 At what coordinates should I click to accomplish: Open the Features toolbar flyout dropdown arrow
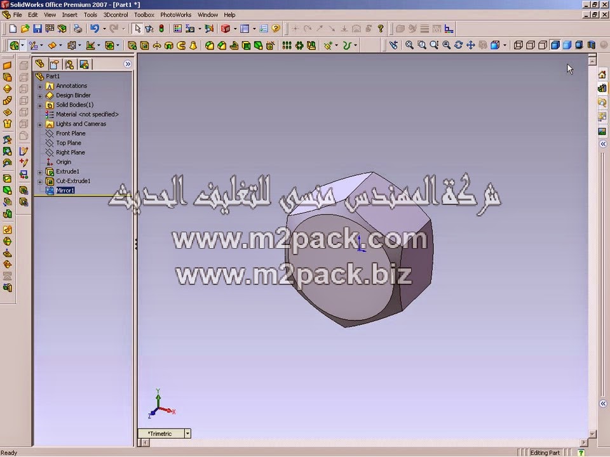23,46
